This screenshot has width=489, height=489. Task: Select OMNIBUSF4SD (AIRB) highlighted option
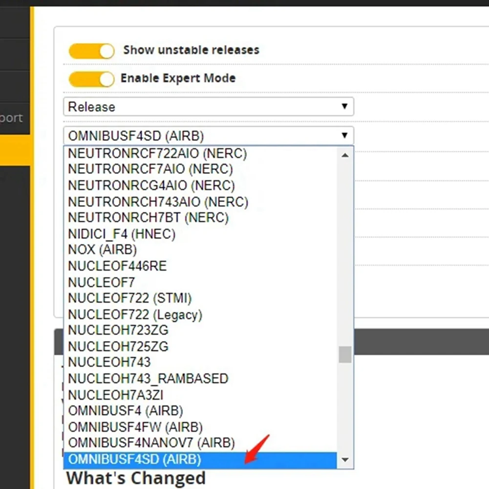pos(200,460)
